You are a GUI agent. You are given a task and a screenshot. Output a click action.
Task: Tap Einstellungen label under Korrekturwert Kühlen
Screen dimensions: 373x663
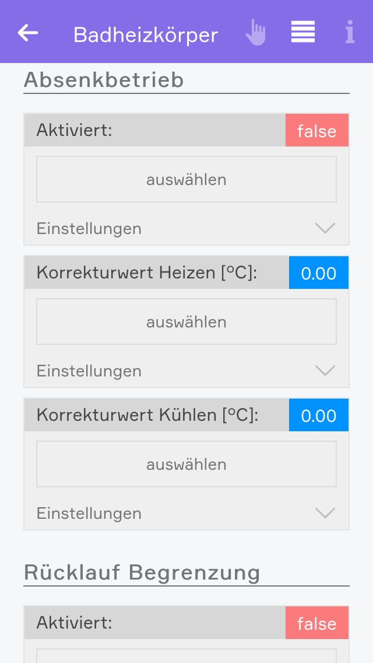pyautogui.click(x=89, y=514)
